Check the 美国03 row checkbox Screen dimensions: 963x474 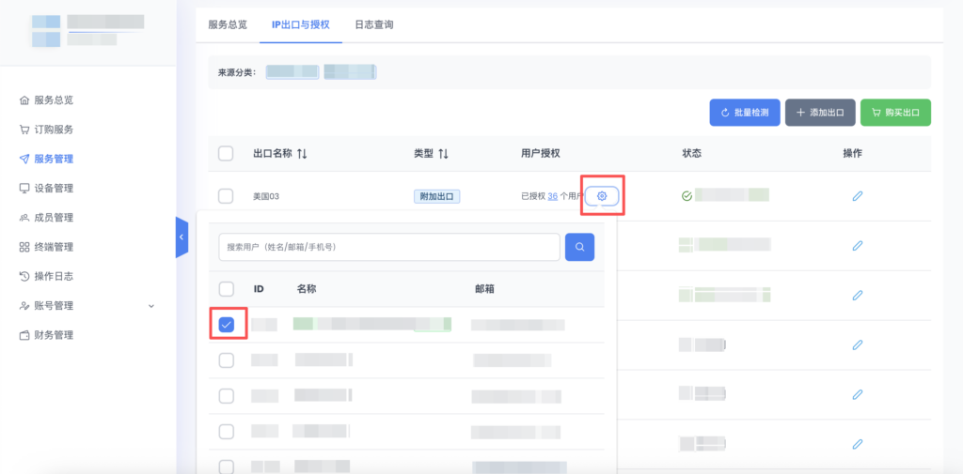tap(226, 196)
